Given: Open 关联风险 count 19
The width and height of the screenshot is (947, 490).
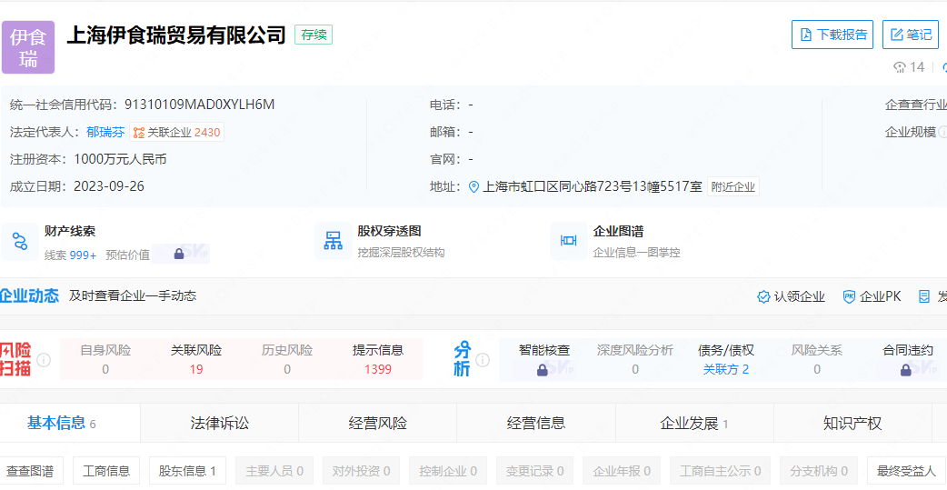Looking at the screenshot, I should click(196, 369).
